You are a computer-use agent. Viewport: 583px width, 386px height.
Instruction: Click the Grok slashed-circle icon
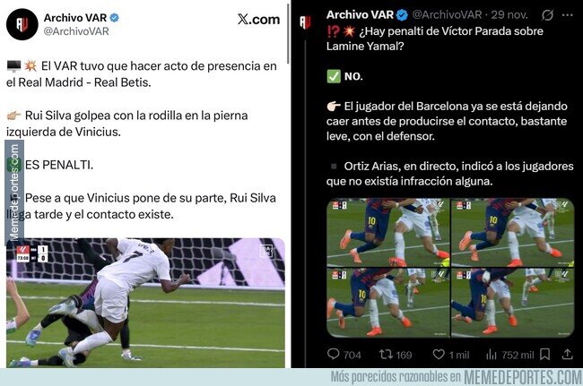547,15
